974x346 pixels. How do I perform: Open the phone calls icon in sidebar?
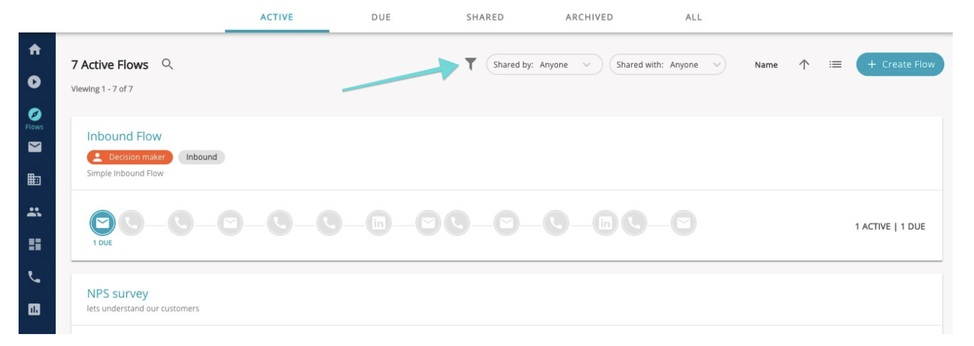click(x=35, y=277)
